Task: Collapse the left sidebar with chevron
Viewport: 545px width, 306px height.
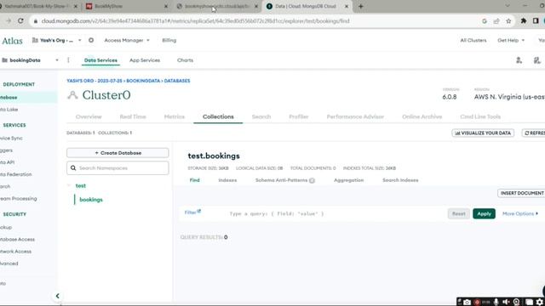Action: (57, 296)
